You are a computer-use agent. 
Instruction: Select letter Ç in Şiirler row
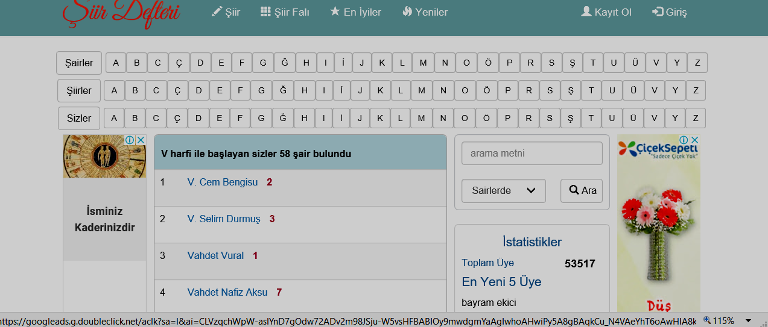click(177, 90)
